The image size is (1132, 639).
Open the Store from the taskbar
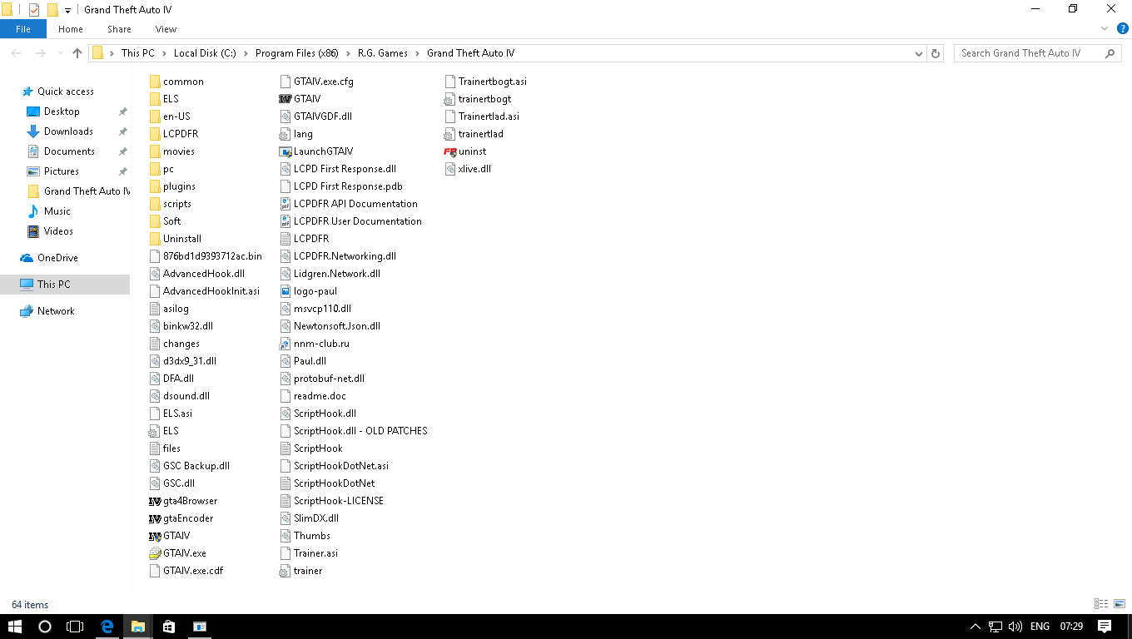tap(169, 627)
